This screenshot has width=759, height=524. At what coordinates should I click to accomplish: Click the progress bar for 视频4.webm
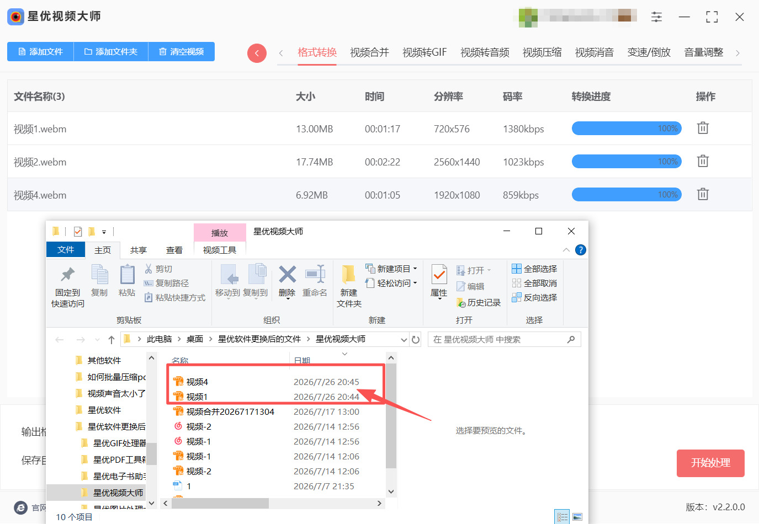coord(627,195)
